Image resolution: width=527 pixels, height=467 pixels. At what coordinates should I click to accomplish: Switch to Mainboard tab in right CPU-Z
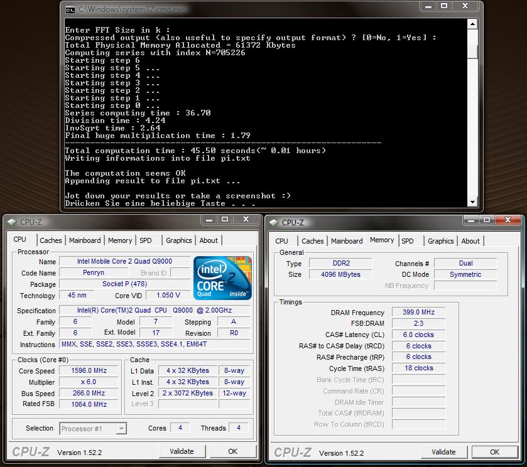click(x=347, y=241)
